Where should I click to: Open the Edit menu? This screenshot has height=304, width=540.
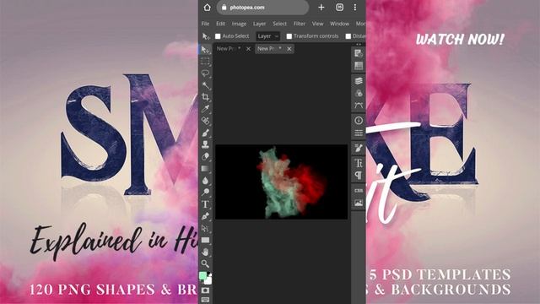pos(220,24)
